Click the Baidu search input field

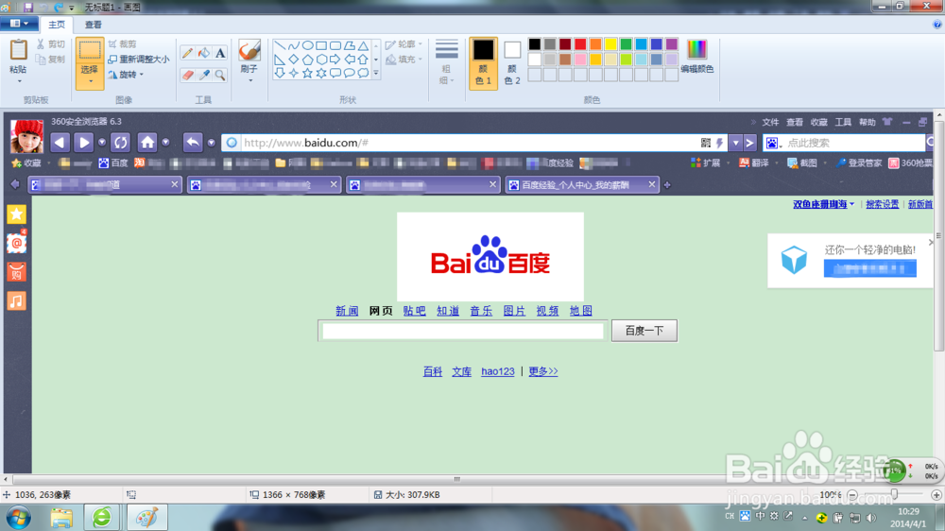click(462, 331)
